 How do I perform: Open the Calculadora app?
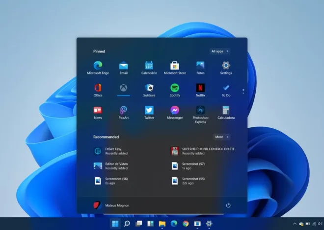point(226,113)
